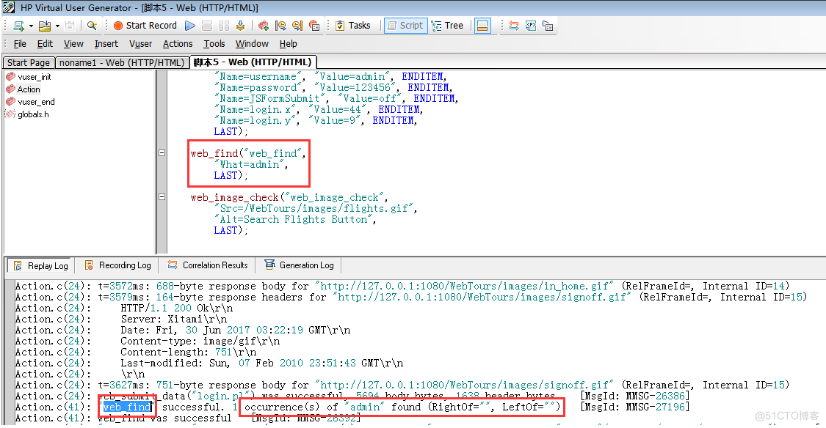
Task: Toggle the output window display icon
Action: [482, 25]
